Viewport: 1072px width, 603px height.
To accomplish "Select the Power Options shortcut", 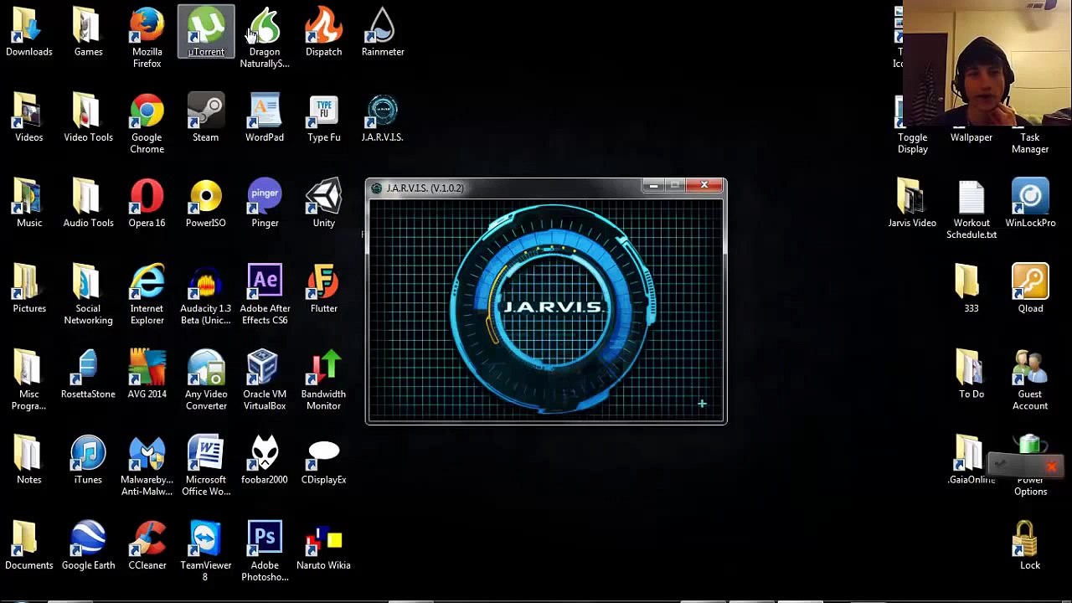I will [1030, 465].
